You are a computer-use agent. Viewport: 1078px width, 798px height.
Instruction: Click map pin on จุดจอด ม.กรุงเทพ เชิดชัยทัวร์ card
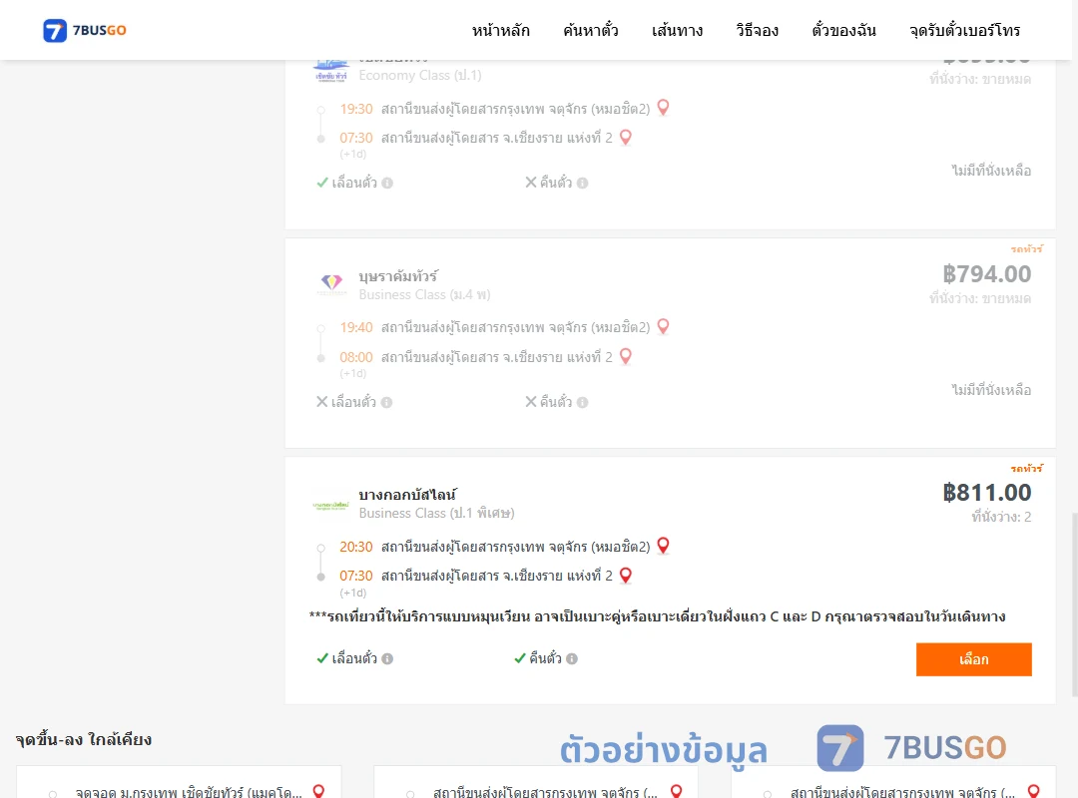318,791
